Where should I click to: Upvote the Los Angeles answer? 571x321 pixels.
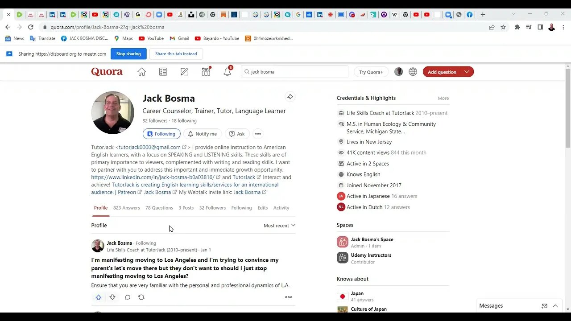(99, 297)
